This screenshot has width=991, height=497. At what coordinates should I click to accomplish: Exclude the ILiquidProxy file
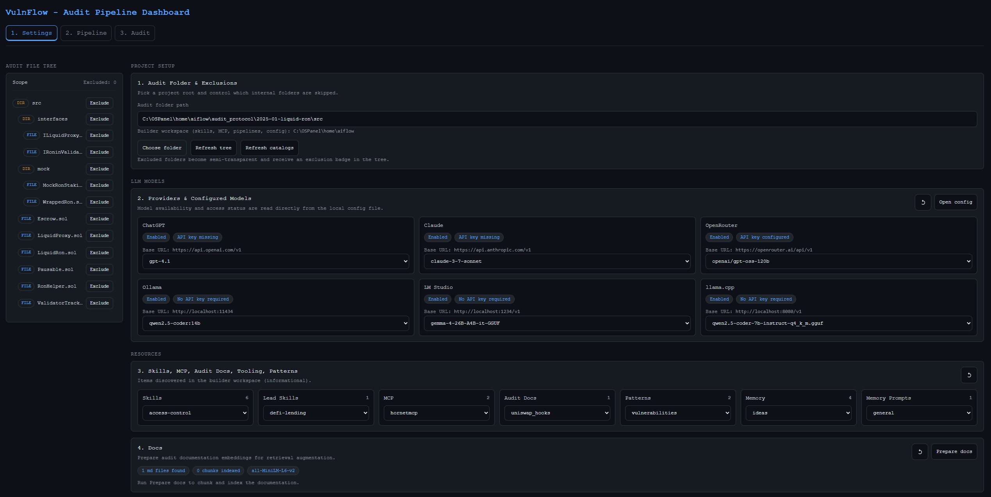point(99,136)
